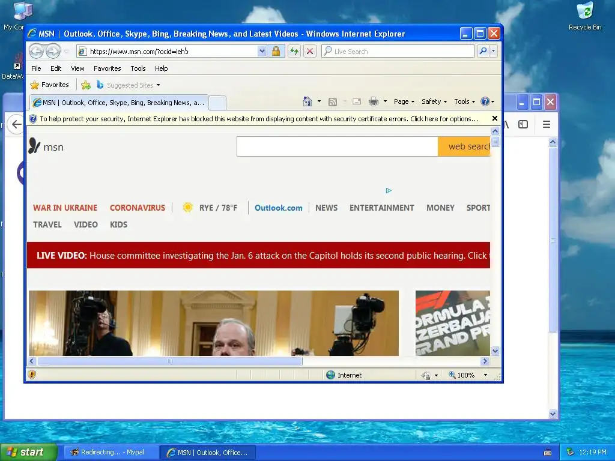Click the Internet zone globe icon
This screenshot has width=615, height=461.
(331, 375)
